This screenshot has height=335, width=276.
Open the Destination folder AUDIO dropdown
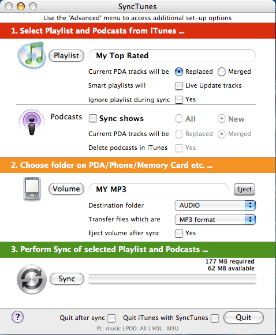pos(215,205)
